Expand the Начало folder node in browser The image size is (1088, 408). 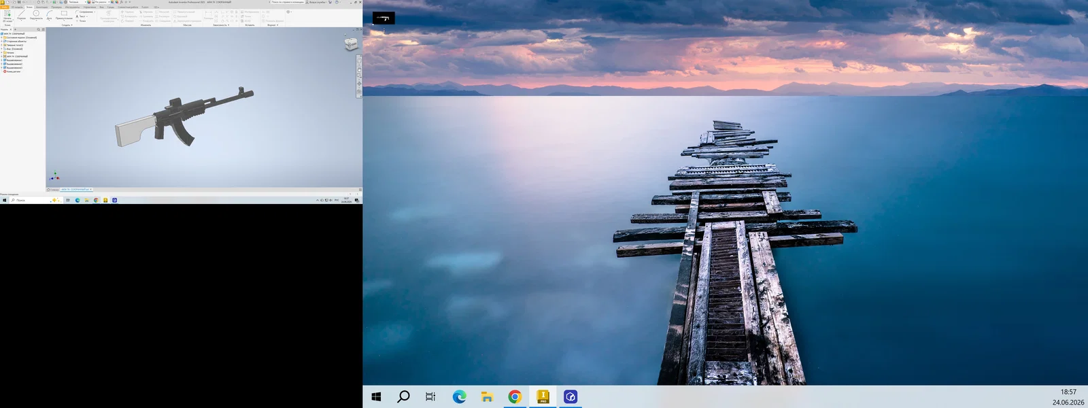[1, 52]
